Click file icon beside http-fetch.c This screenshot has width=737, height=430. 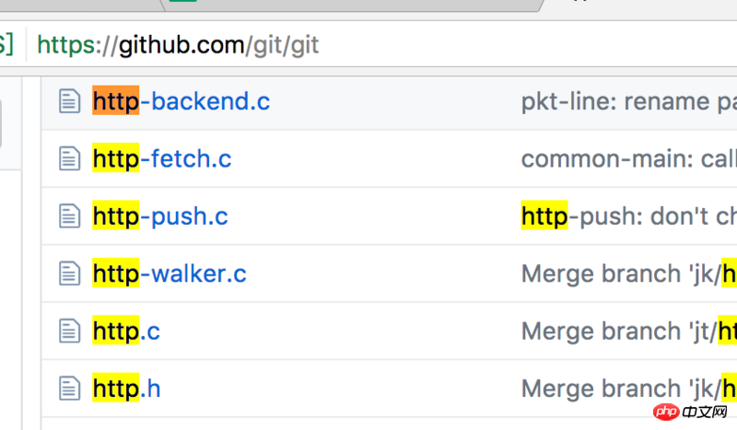[70, 158]
